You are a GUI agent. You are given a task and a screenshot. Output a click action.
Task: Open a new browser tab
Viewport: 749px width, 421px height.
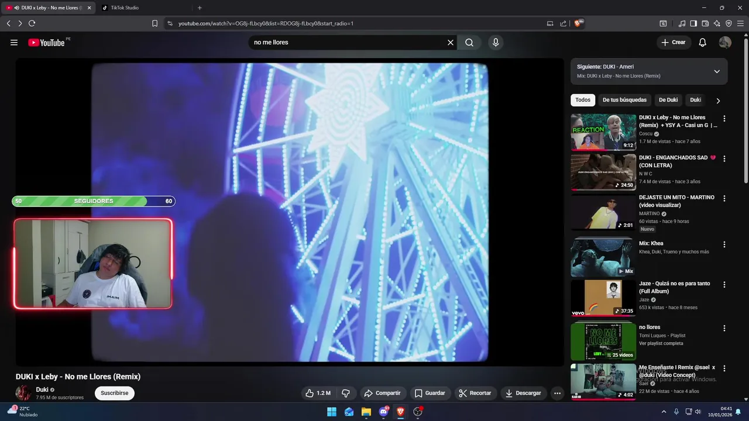[200, 8]
